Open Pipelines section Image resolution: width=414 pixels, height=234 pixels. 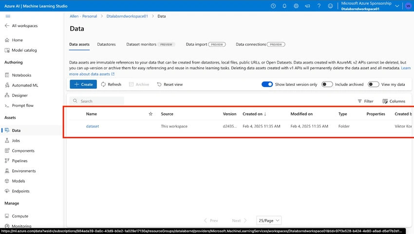coord(16,161)
